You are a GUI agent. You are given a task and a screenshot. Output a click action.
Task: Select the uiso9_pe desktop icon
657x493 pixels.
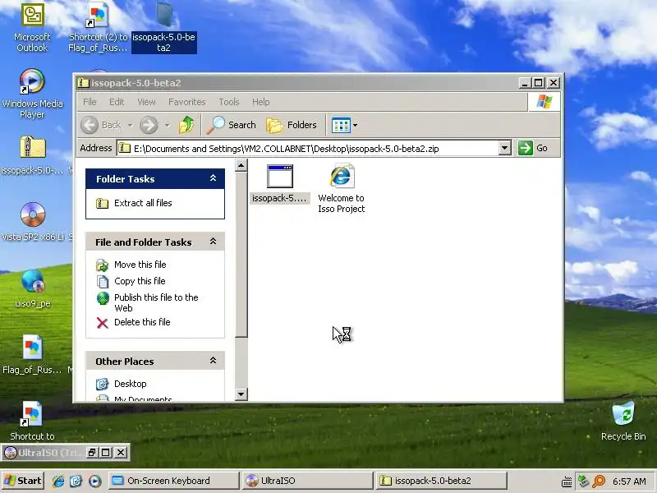(33, 288)
